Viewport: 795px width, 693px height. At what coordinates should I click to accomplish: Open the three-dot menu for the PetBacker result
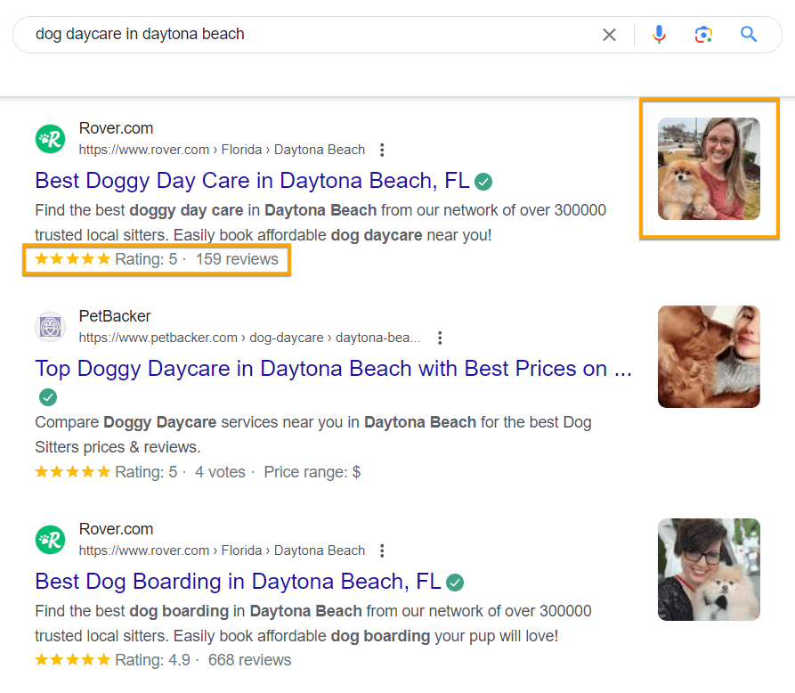[440, 338]
